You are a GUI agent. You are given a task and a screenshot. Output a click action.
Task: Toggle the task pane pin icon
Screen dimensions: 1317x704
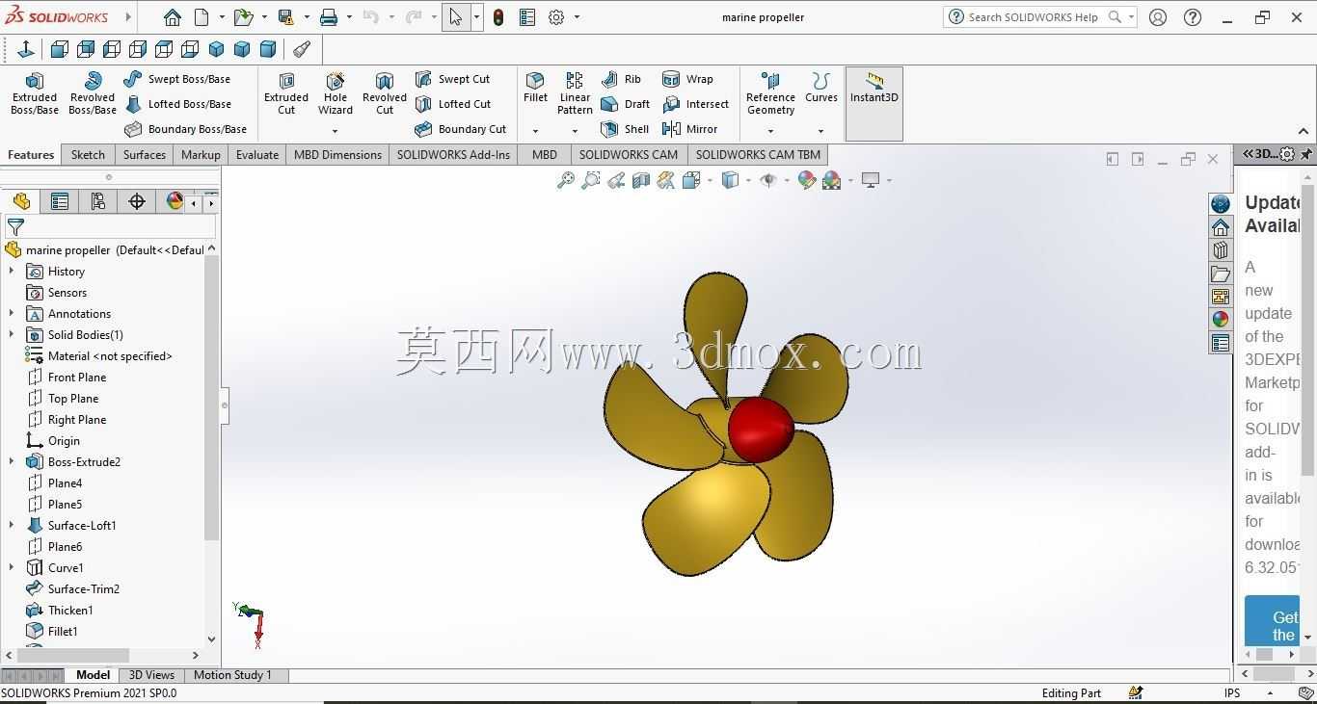pyautogui.click(x=1306, y=154)
